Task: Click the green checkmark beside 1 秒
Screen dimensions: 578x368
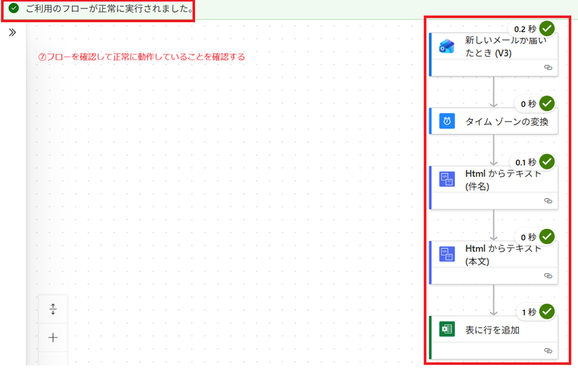Action: pyautogui.click(x=547, y=312)
